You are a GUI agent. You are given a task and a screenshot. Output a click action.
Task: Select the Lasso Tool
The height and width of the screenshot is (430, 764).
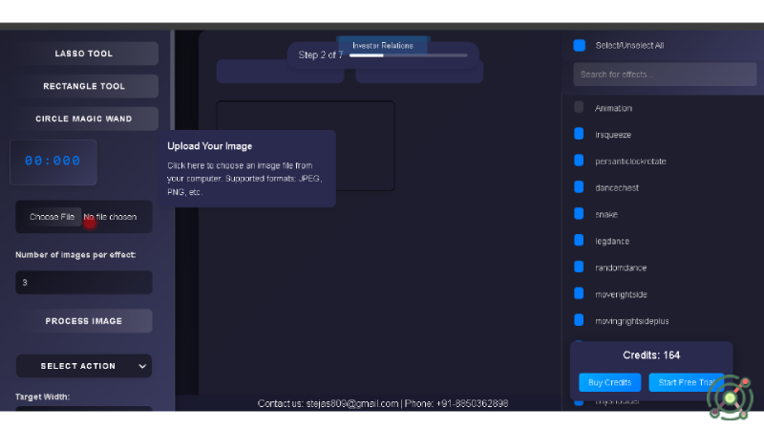tap(84, 54)
